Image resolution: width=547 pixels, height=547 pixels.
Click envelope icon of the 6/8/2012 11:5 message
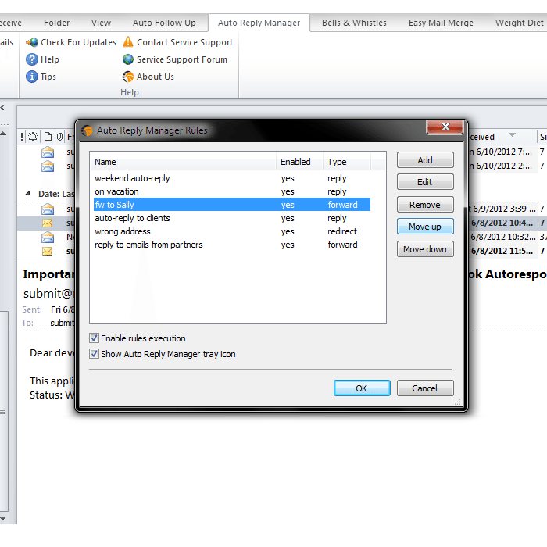pos(48,251)
